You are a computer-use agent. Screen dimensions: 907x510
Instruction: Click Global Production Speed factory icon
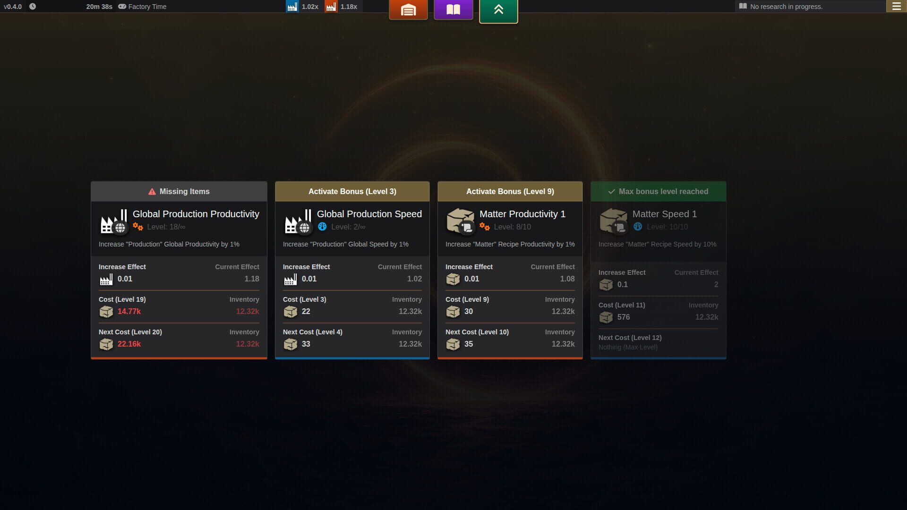pos(298,221)
